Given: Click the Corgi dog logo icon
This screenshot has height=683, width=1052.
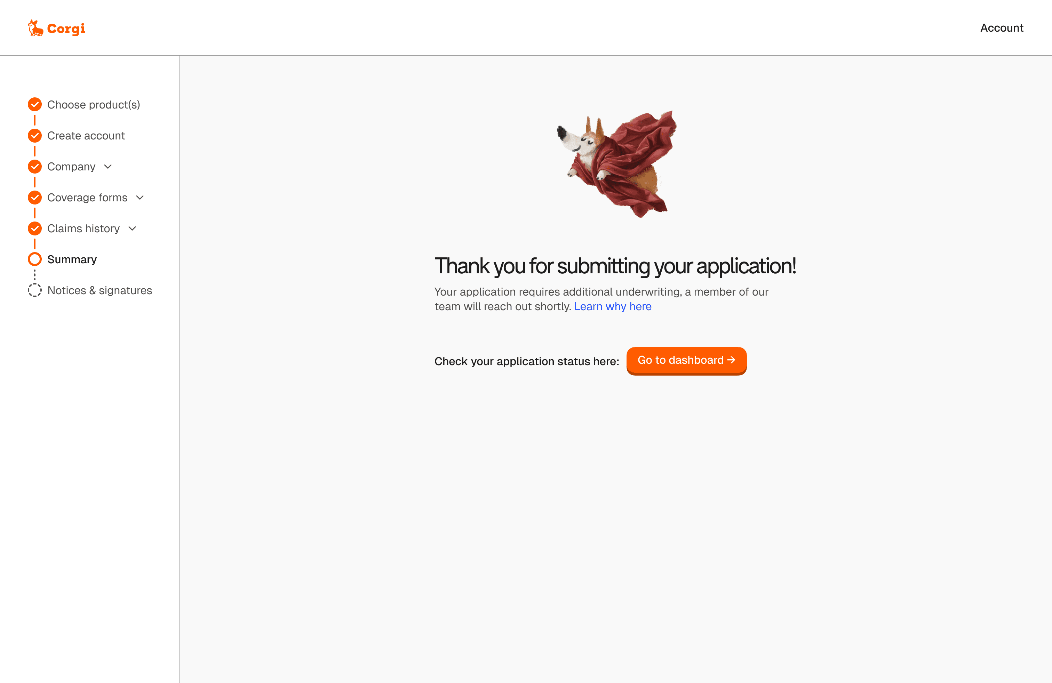Looking at the screenshot, I should [x=35, y=28].
